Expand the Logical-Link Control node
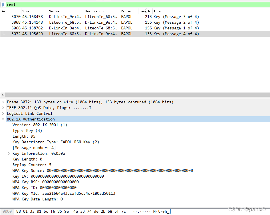The image size is (270, 215). click(x=3, y=113)
